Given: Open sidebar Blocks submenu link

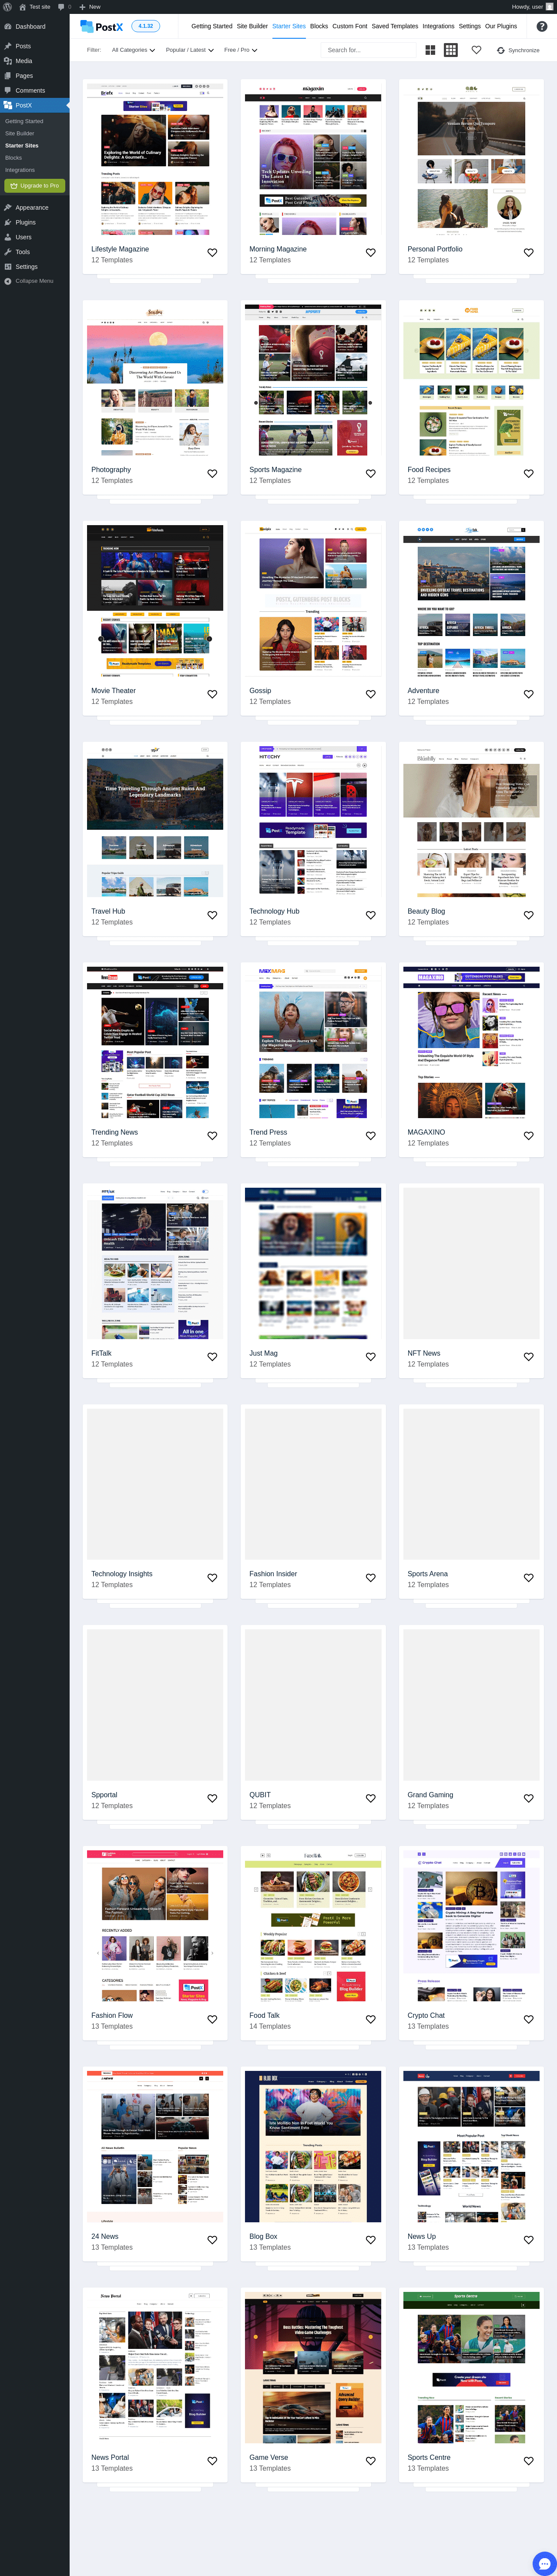Looking at the screenshot, I should (13, 157).
